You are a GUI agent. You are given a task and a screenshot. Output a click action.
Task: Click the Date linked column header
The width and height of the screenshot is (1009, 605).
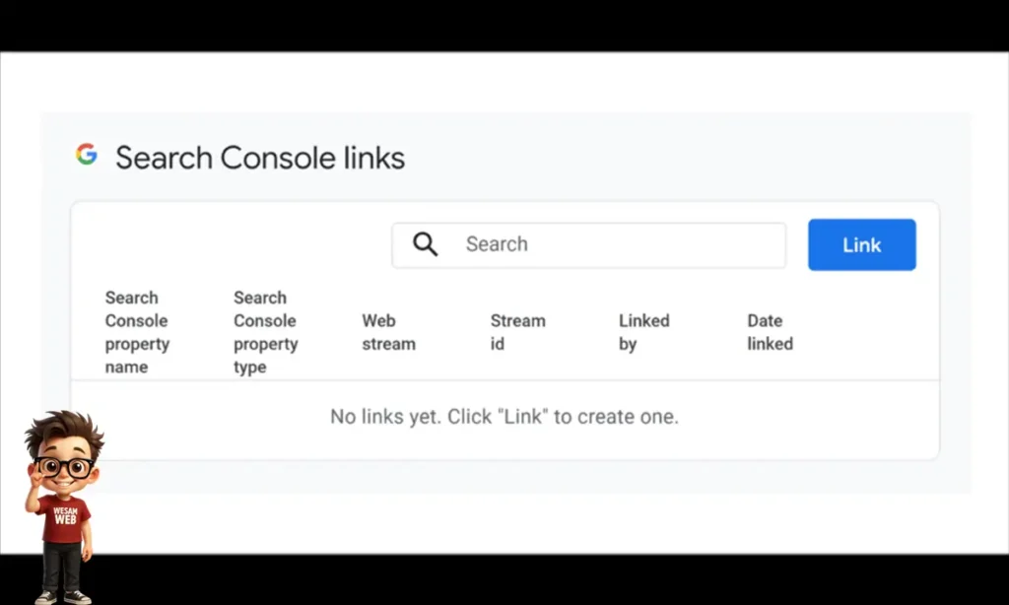point(770,332)
